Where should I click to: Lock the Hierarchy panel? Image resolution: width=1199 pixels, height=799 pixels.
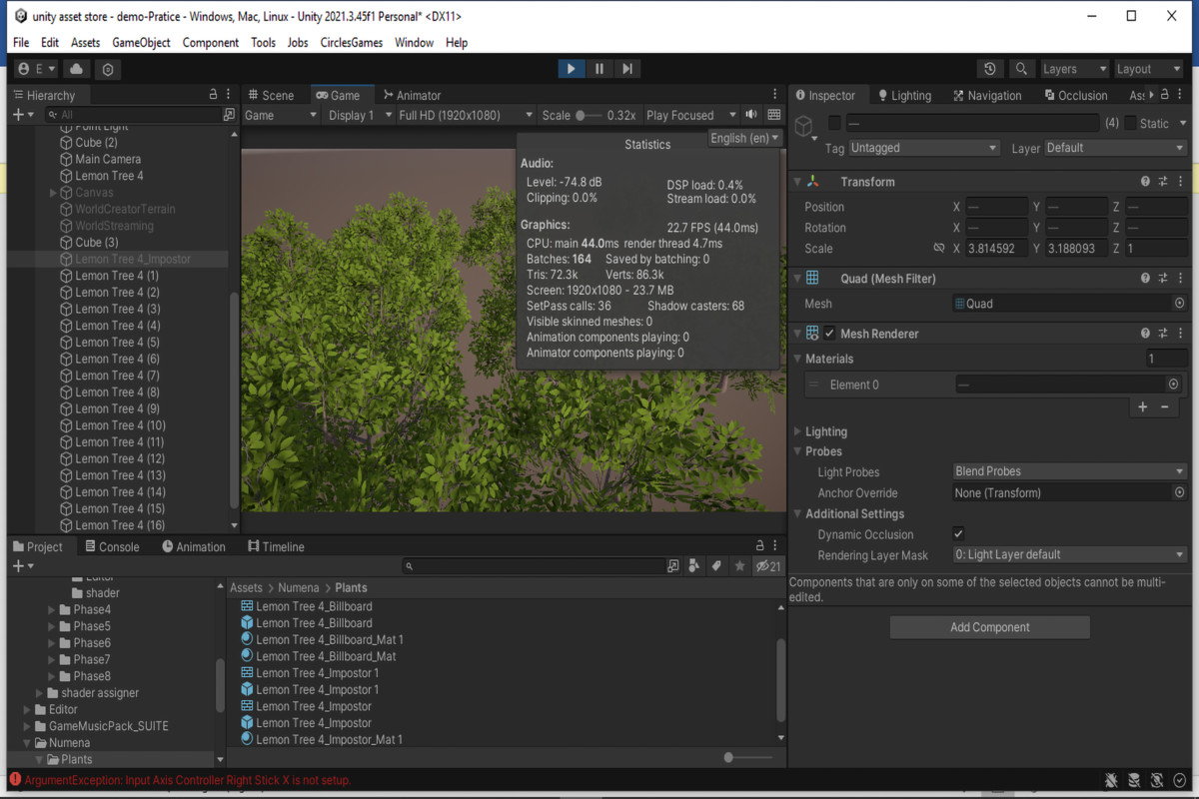tap(213, 94)
